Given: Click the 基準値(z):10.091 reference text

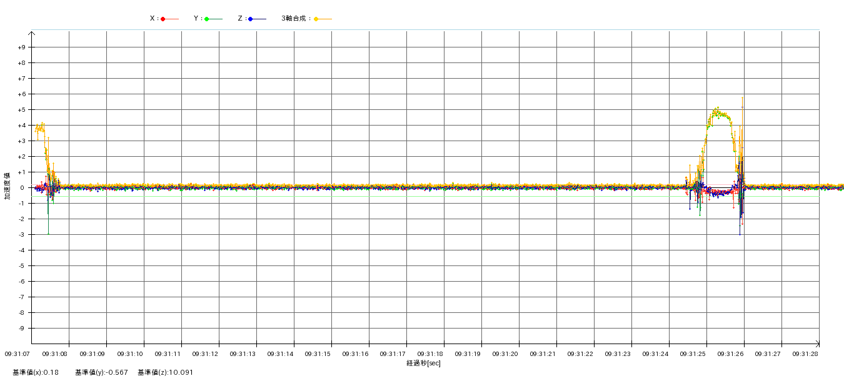Looking at the screenshot, I should click(166, 373).
